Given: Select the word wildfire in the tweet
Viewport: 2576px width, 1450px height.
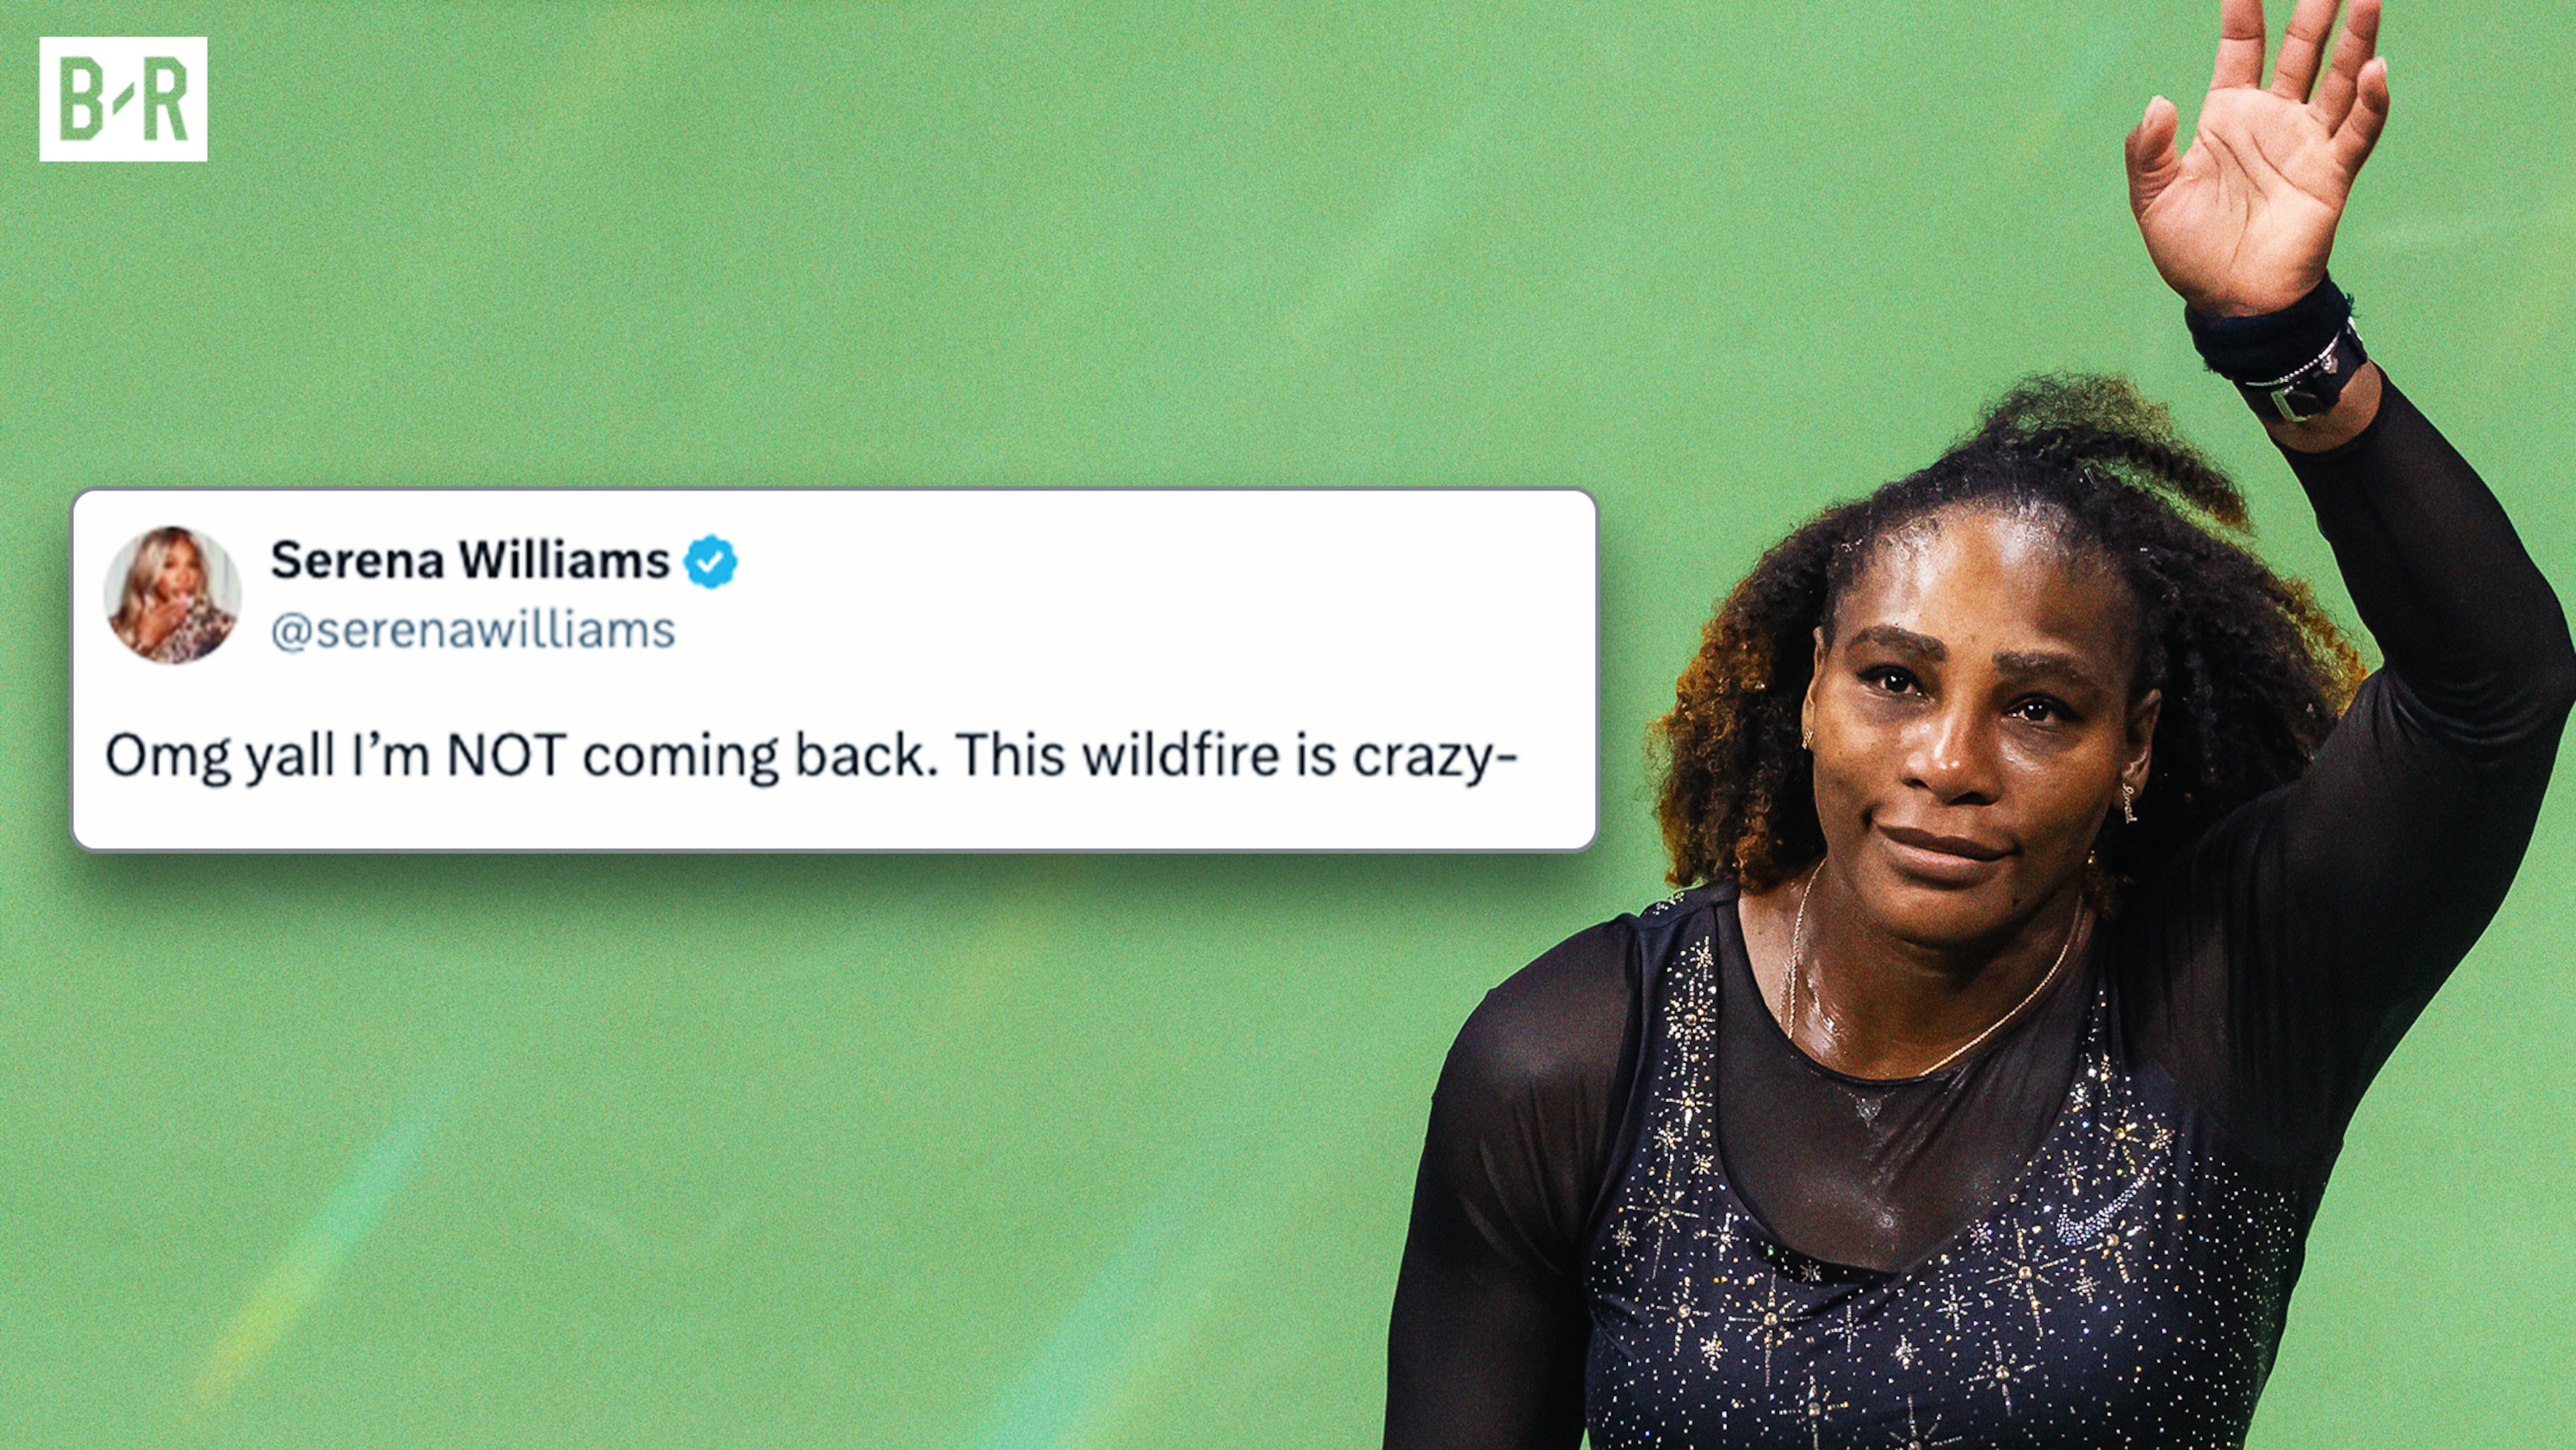Looking at the screenshot, I should [x=1181, y=755].
